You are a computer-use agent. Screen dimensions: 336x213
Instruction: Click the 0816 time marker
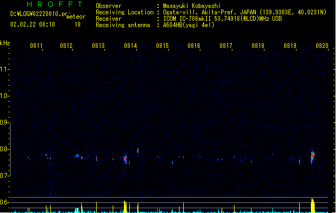coord(194,46)
